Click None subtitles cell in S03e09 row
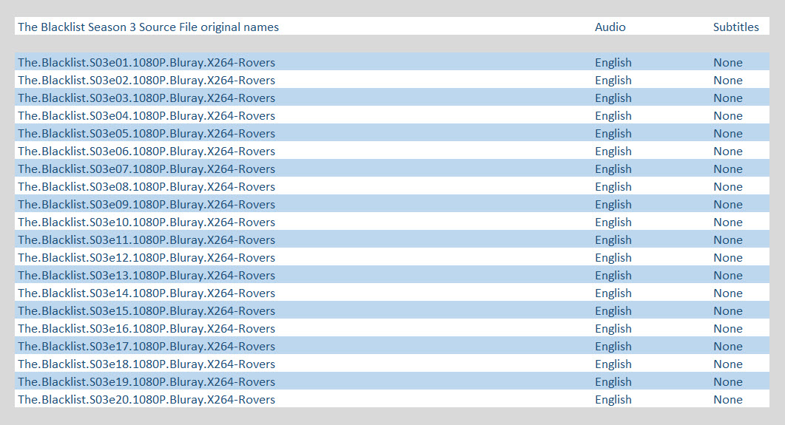Viewport: 785px width, 425px height. pos(728,205)
